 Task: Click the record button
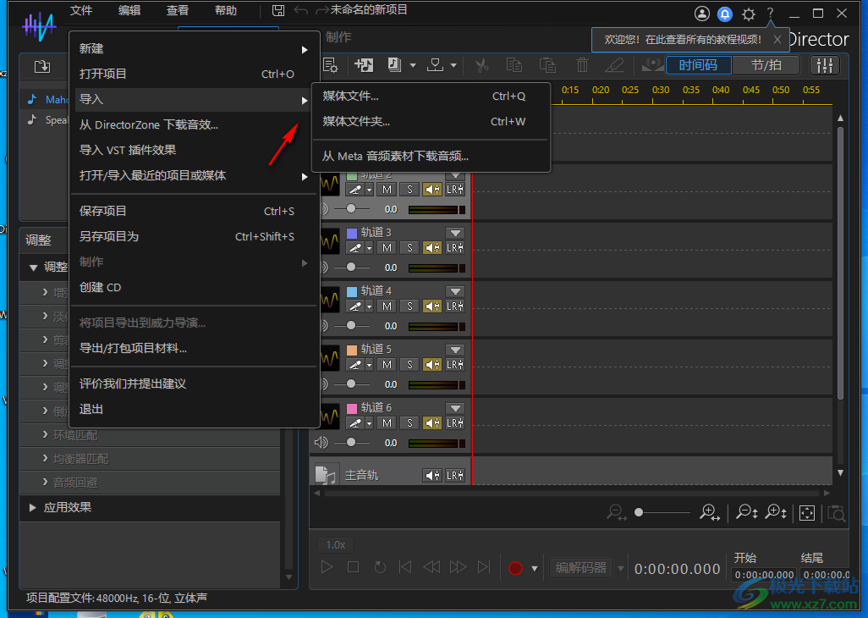click(x=515, y=568)
